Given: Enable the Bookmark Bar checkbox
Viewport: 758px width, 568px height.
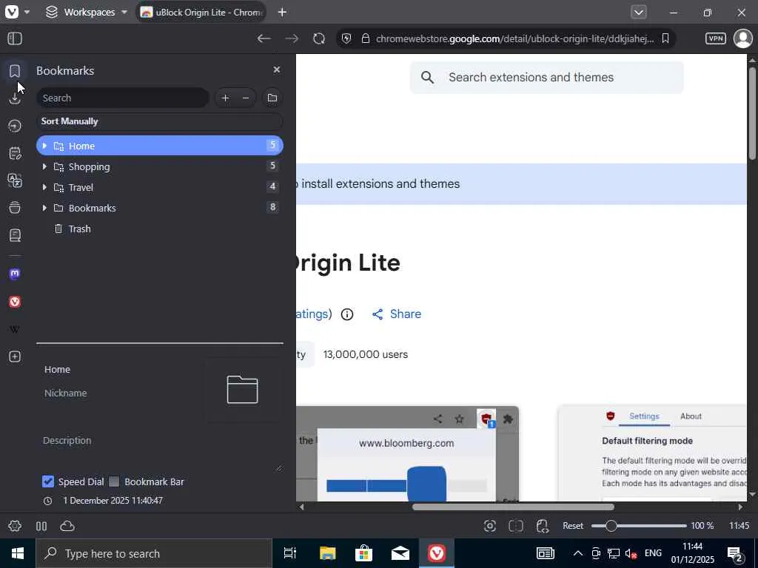Looking at the screenshot, I should pos(114,481).
